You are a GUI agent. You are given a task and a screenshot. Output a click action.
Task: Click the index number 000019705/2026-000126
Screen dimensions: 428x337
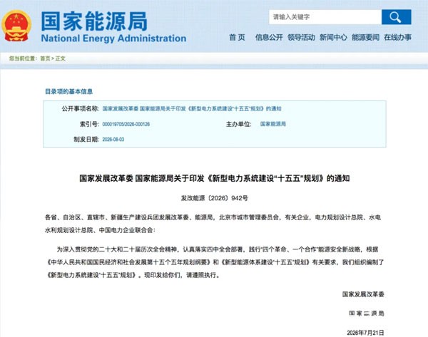[x=126, y=124]
